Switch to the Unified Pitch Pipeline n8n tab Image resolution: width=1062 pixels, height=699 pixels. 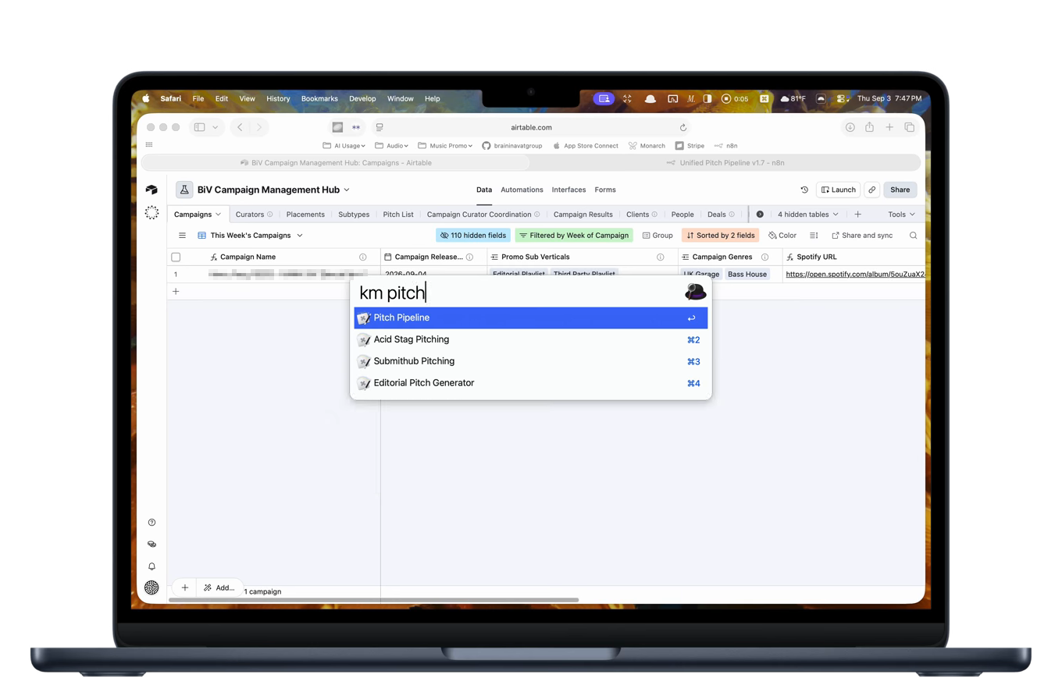pyautogui.click(x=725, y=163)
